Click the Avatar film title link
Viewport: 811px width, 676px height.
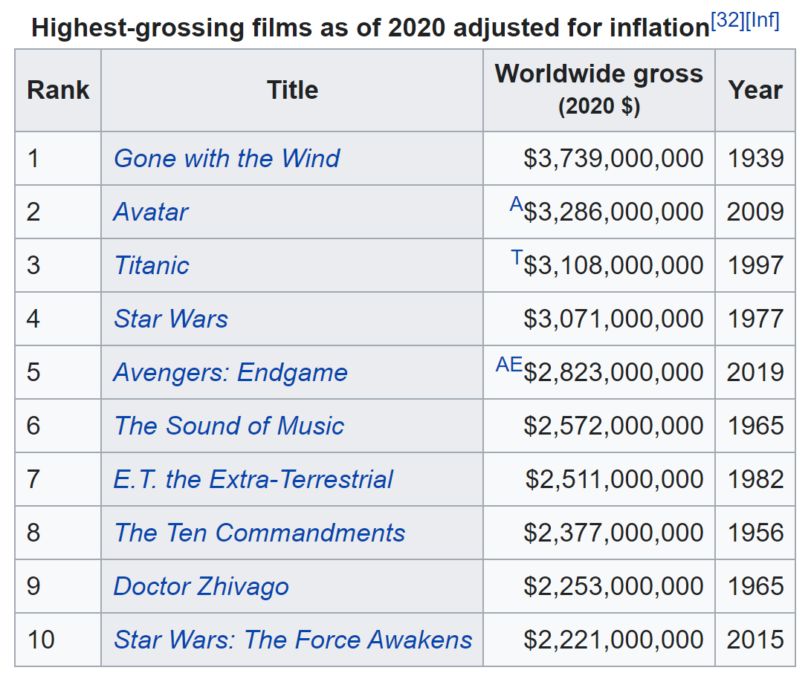(x=150, y=212)
